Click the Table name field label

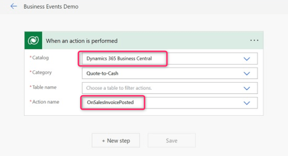44,87
